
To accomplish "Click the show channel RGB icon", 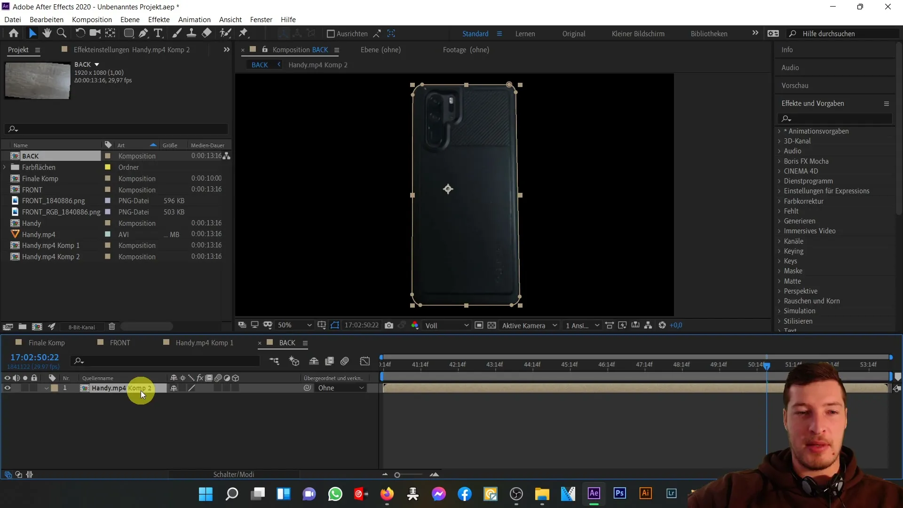I will point(415,325).
